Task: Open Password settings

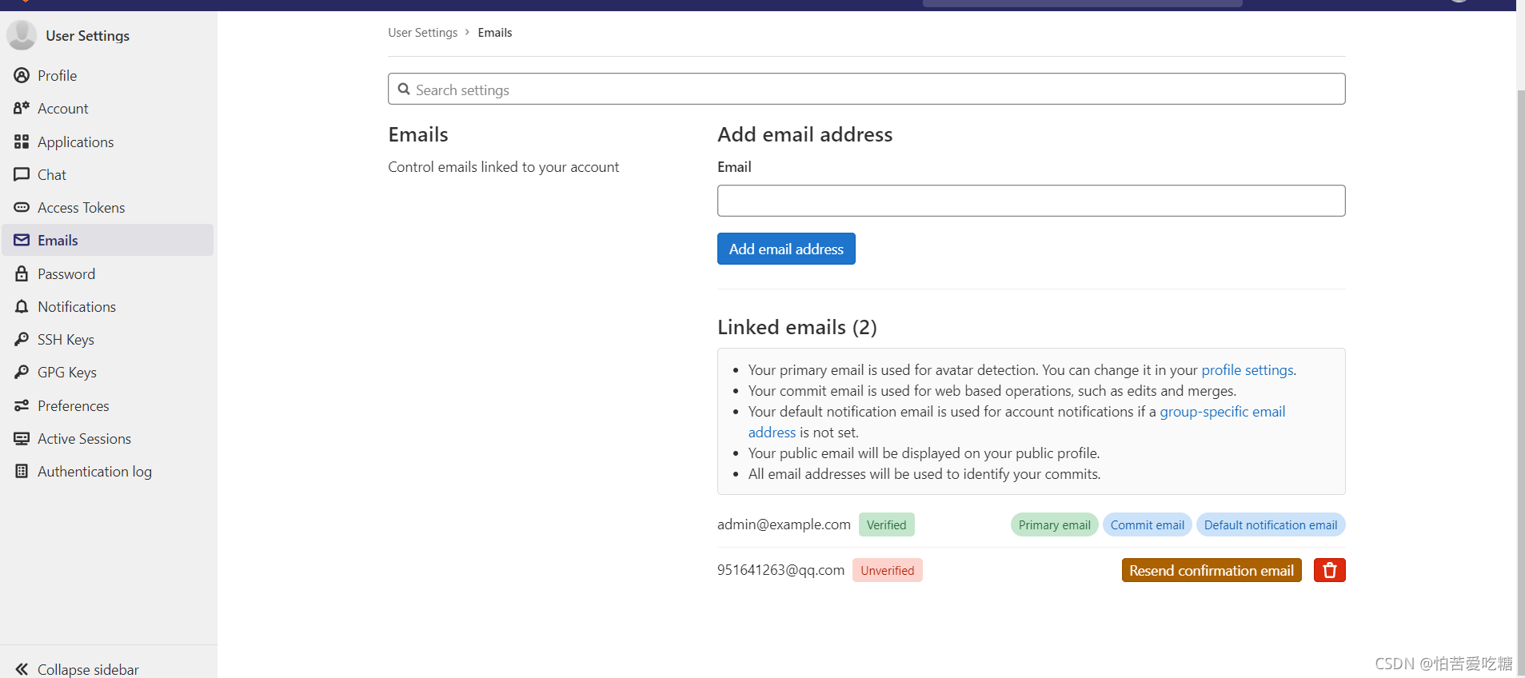Action: [66, 273]
